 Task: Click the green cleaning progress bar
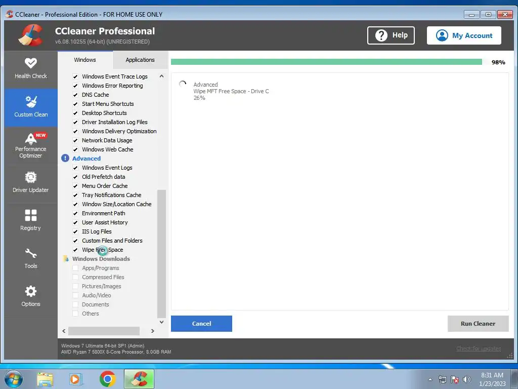click(326, 62)
